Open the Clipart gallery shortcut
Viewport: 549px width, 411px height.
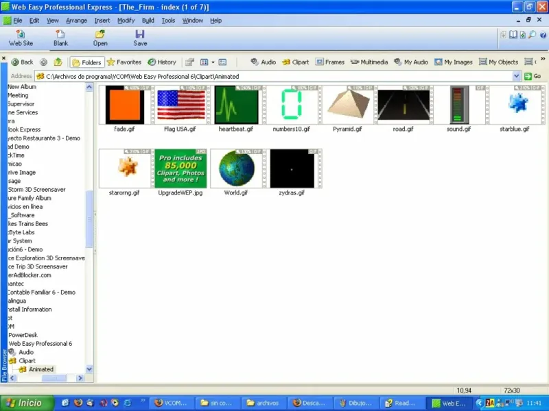[x=296, y=62]
